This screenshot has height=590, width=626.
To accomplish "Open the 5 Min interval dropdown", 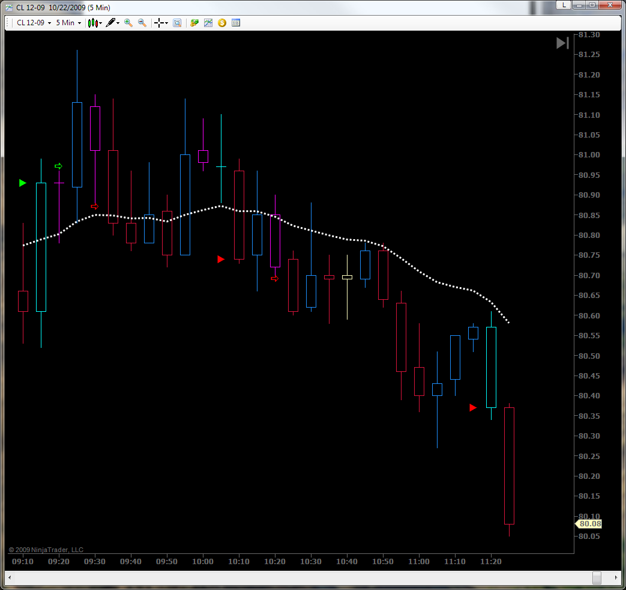I will pos(68,23).
